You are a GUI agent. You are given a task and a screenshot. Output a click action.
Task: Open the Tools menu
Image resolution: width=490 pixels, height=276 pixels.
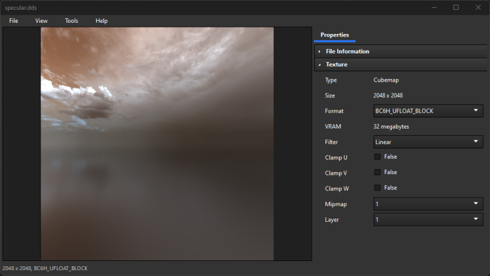coord(71,21)
